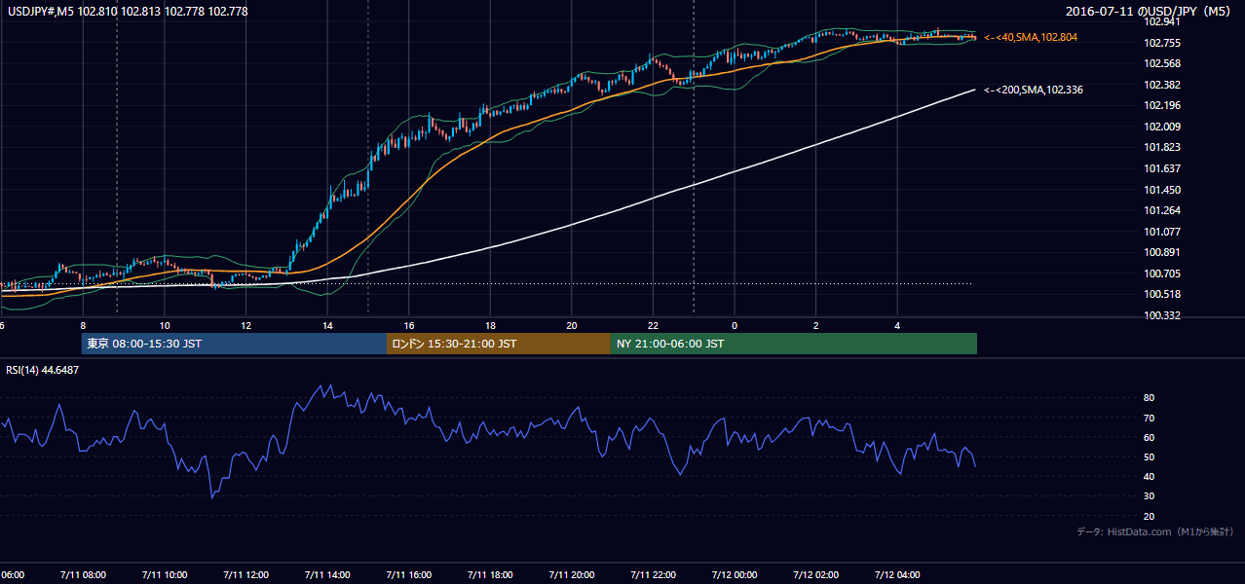Click hour label 10 under the price chart
This screenshot has width=1245, height=584.
165,325
